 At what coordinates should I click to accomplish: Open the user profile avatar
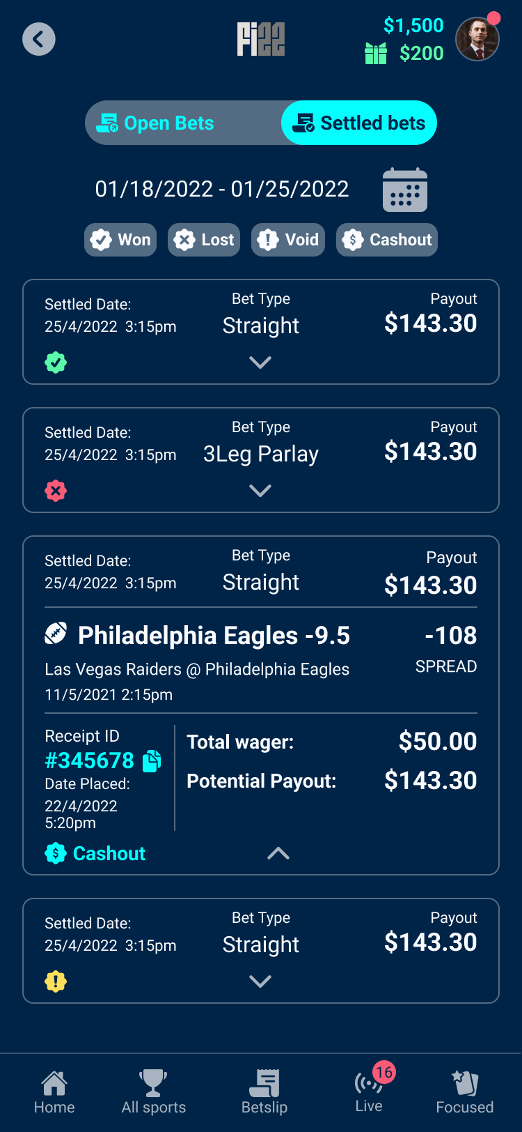[477, 39]
